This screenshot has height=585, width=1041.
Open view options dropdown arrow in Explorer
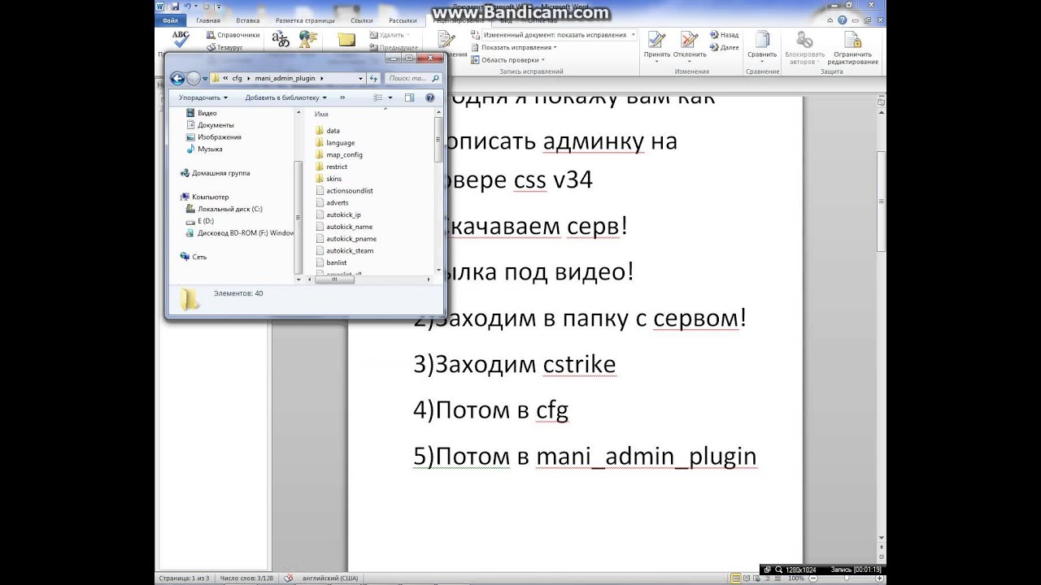coord(390,97)
